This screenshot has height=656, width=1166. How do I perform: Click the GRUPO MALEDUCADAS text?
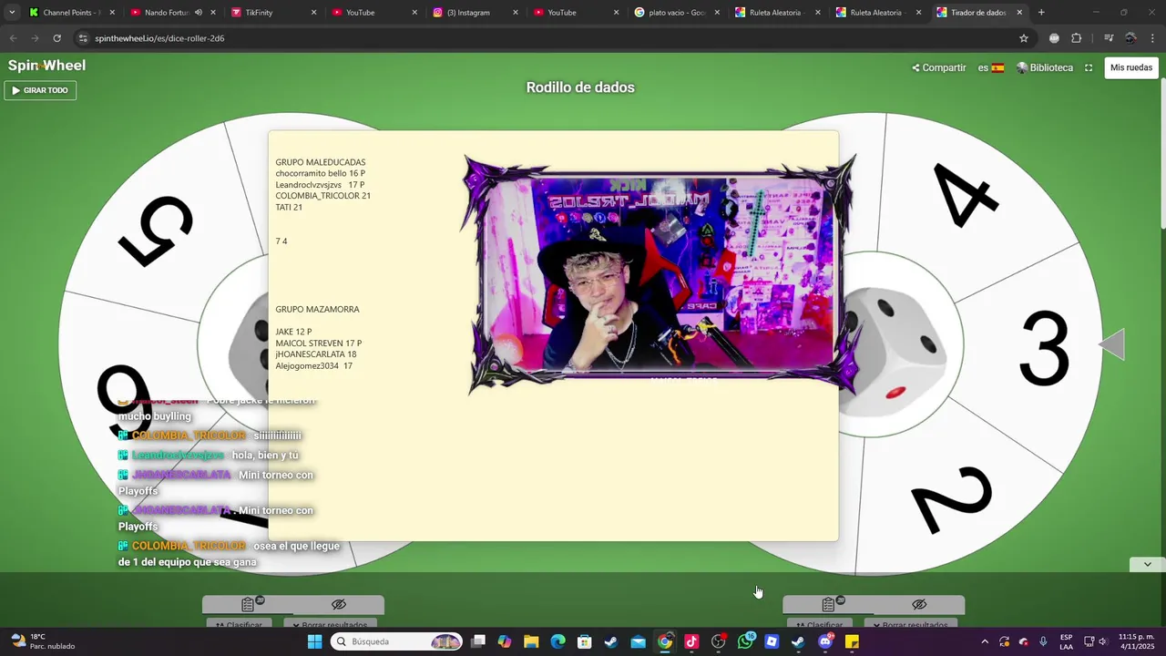321,162
